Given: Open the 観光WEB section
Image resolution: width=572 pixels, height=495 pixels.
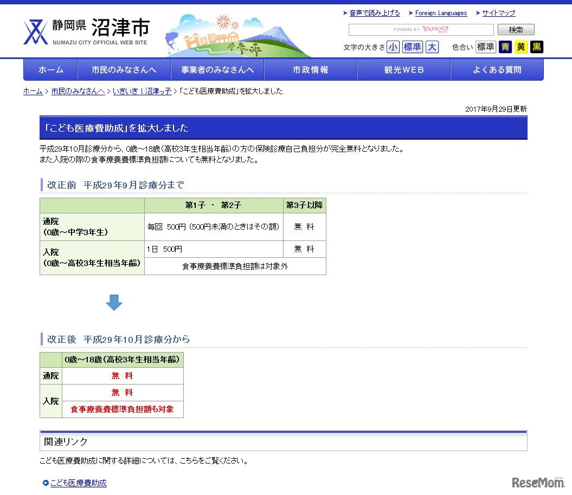Looking at the screenshot, I should click(404, 69).
